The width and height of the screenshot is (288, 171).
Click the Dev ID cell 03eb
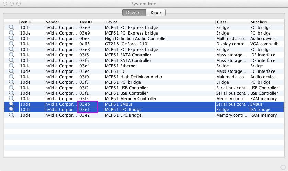click(x=85, y=104)
